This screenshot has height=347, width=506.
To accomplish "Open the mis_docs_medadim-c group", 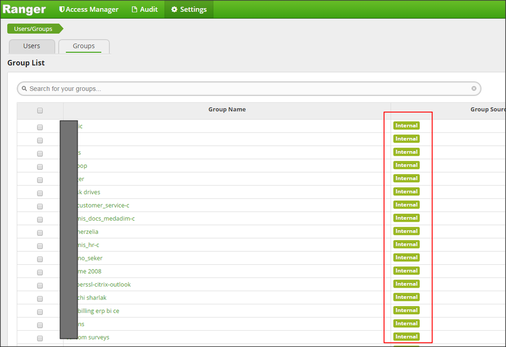I will (106, 219).
